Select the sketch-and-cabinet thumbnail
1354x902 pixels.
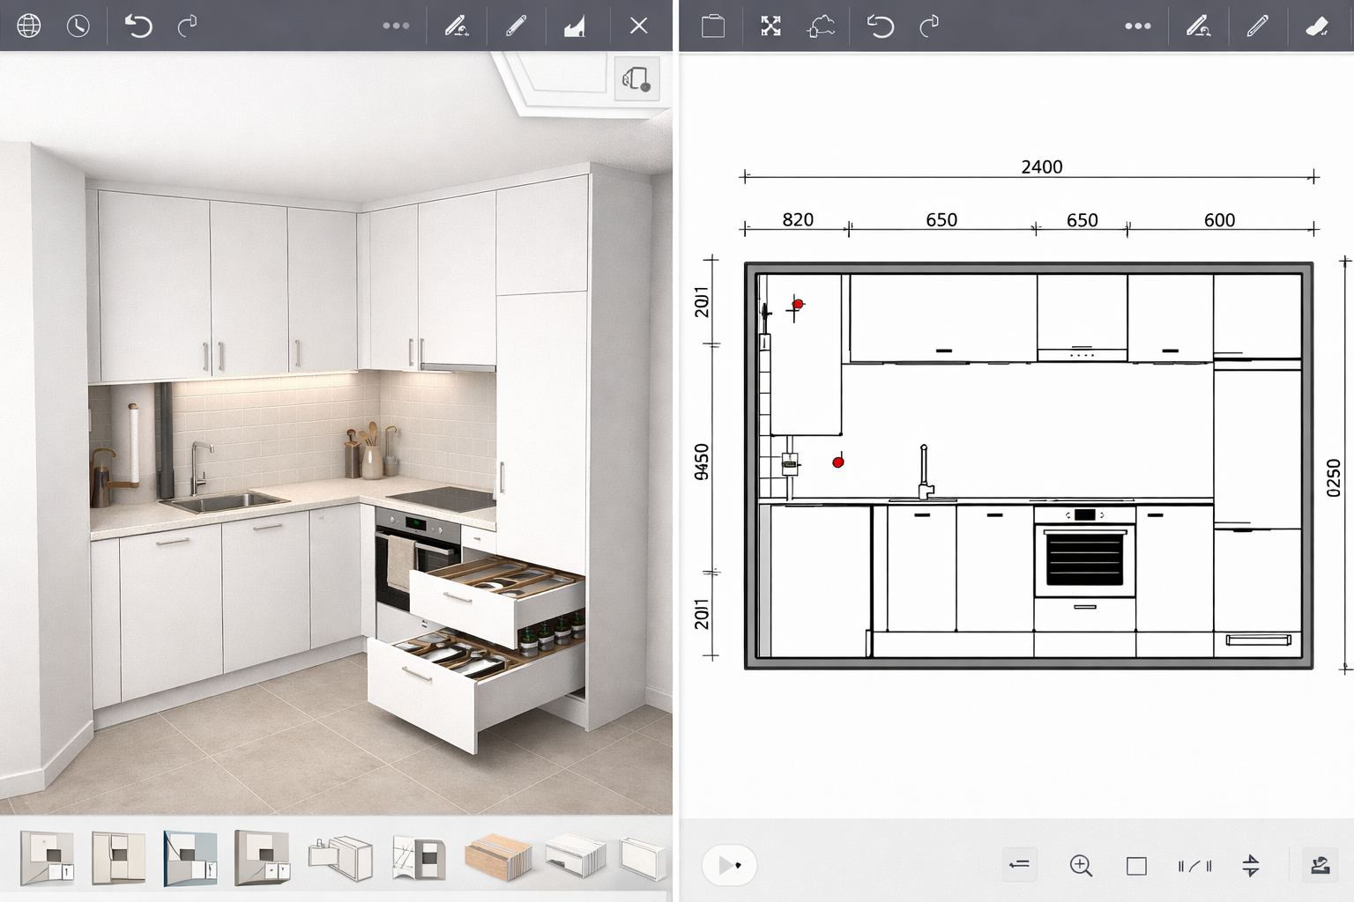[x=418, y=858]
